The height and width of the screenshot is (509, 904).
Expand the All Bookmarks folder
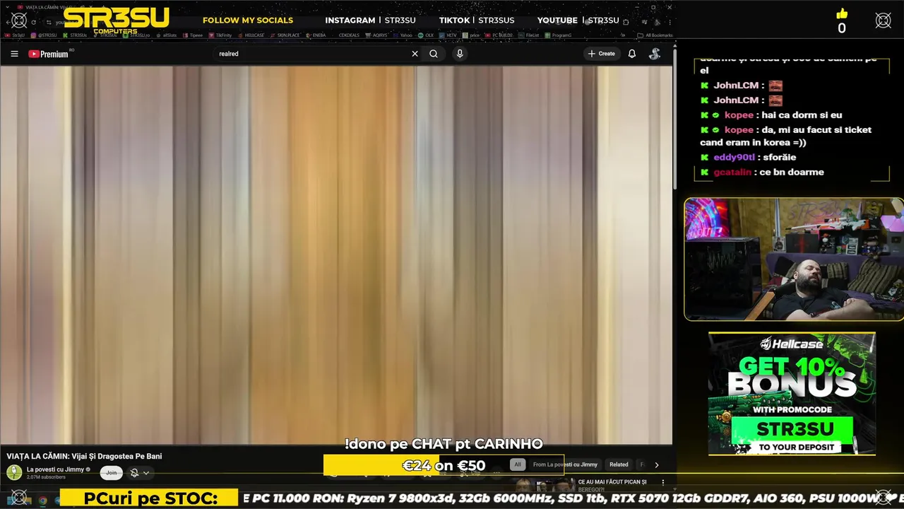[x=655, y=35]
